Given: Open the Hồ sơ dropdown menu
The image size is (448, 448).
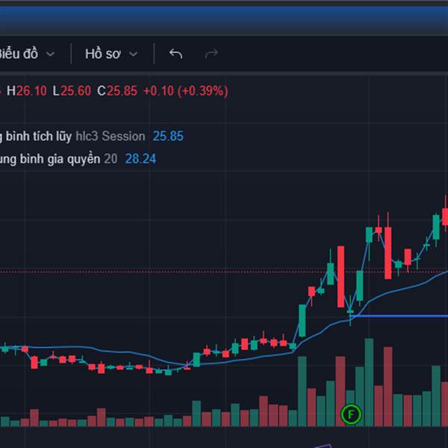Looking at the screenshot, I should pyautogui.click(x=111, y=54).
